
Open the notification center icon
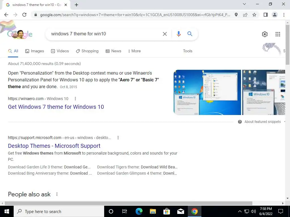point(281,211)
